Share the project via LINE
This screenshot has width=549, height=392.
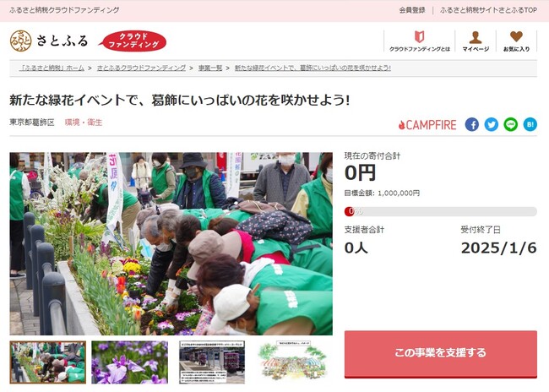510,124
